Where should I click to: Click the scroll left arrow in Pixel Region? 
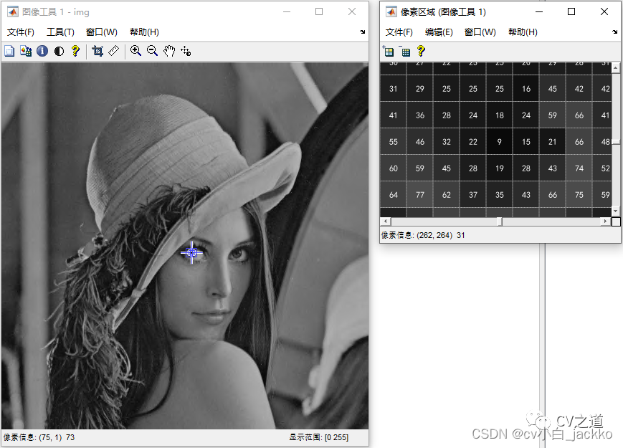point(385,221)
